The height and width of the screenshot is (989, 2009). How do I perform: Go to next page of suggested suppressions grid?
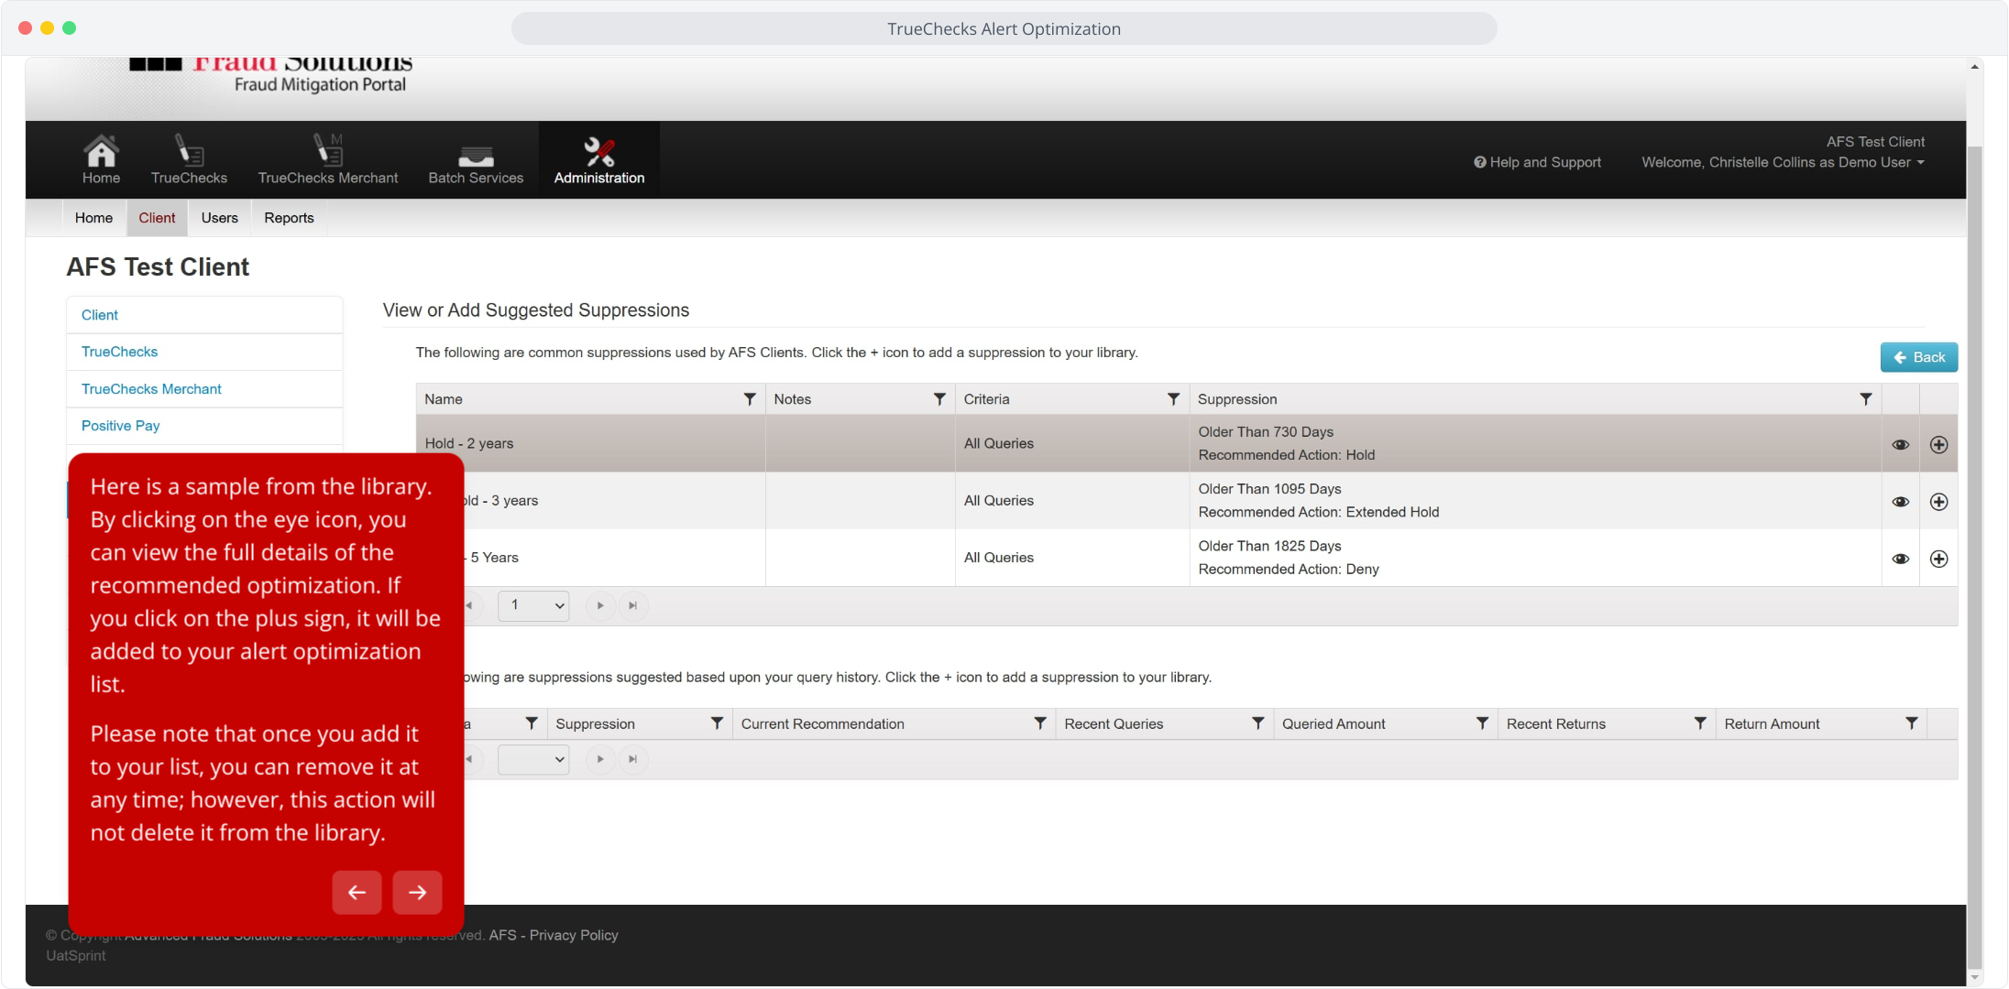(x=600, y=759)
